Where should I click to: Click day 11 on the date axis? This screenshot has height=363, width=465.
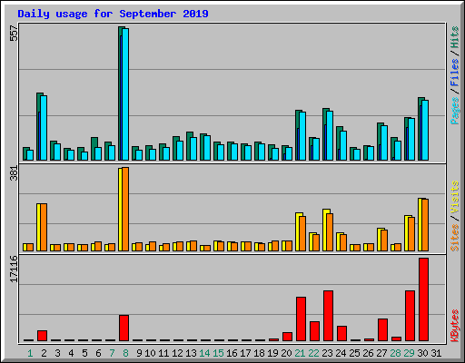[x=163, y=353]
